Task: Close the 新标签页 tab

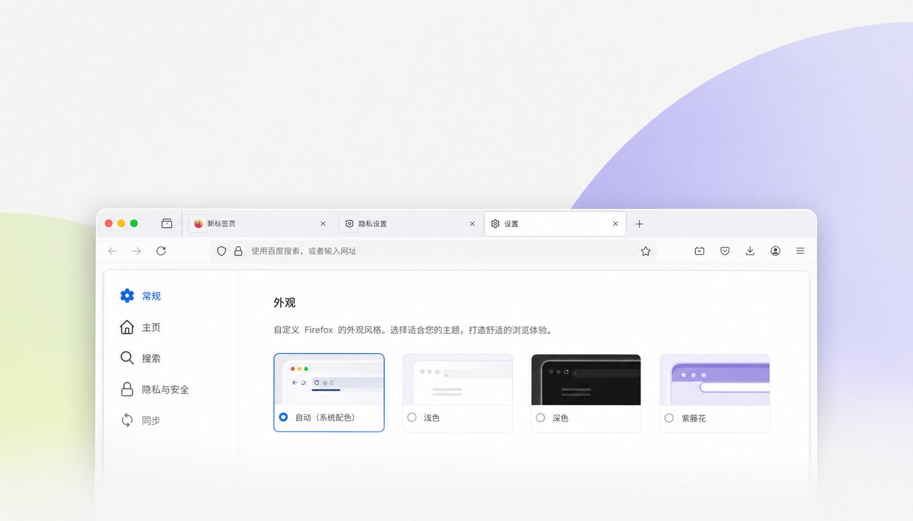Action: 323,224
